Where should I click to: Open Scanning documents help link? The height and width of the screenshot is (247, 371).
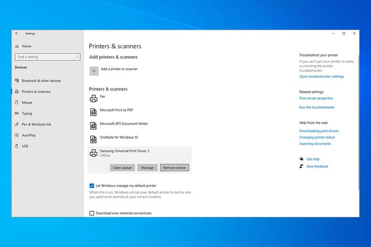[315, 143]
